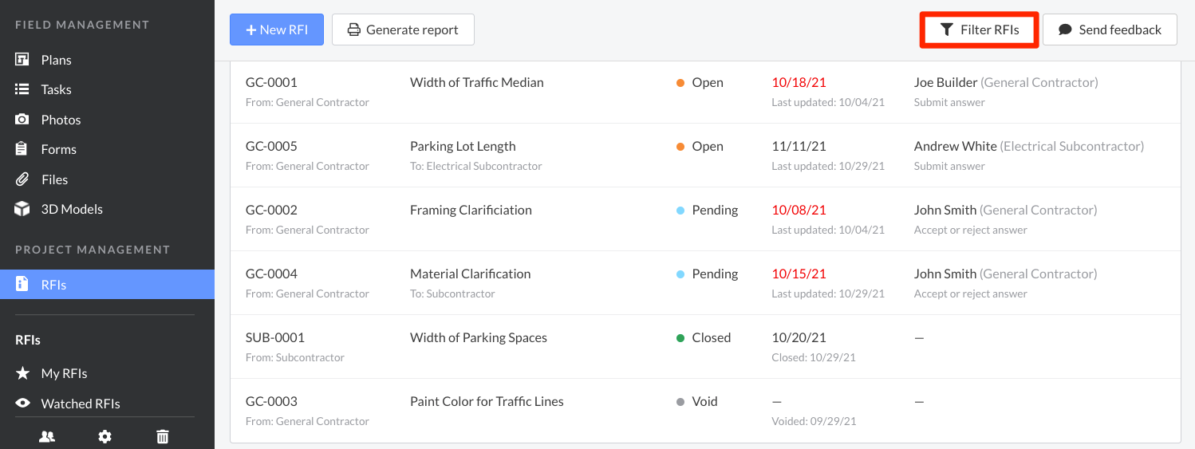Open the Parking Lot Length RFI

pos(463,146)
